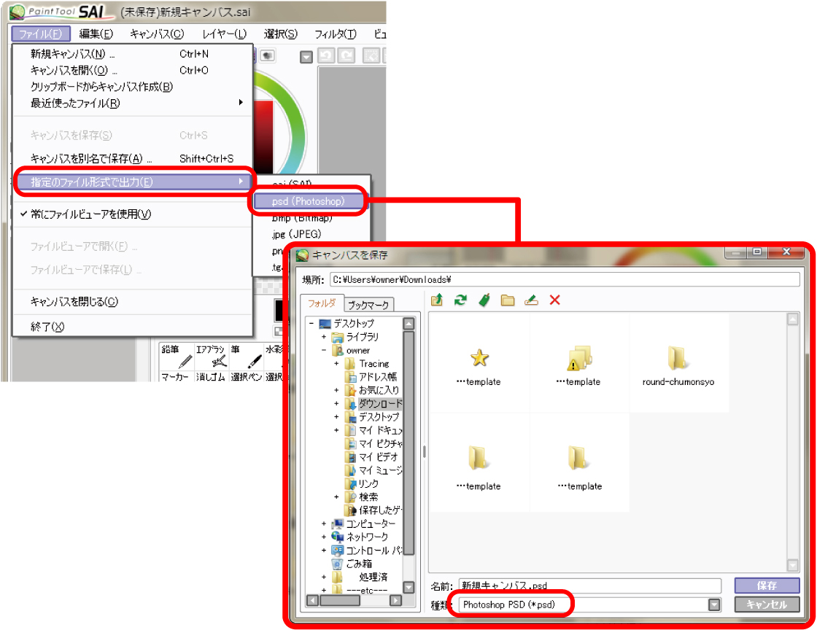
Task: Select the 鉛筆 pencil tool
Action: point(176,356)
